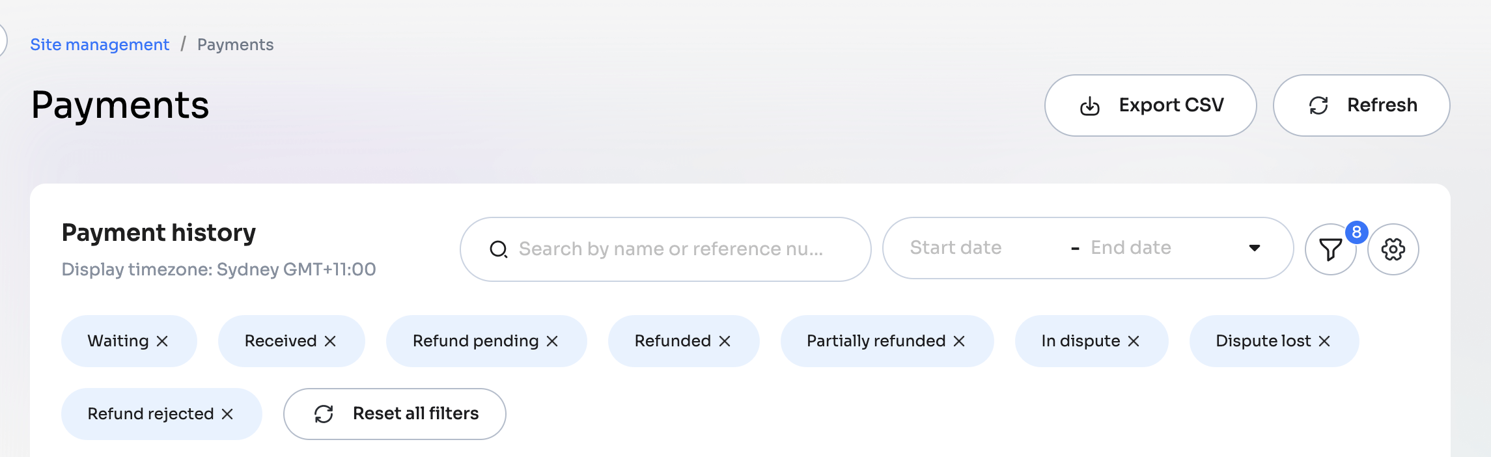Expand the date range dropdown arrow
Viewport: 1491px width, 457px height.
[1255, 248]
